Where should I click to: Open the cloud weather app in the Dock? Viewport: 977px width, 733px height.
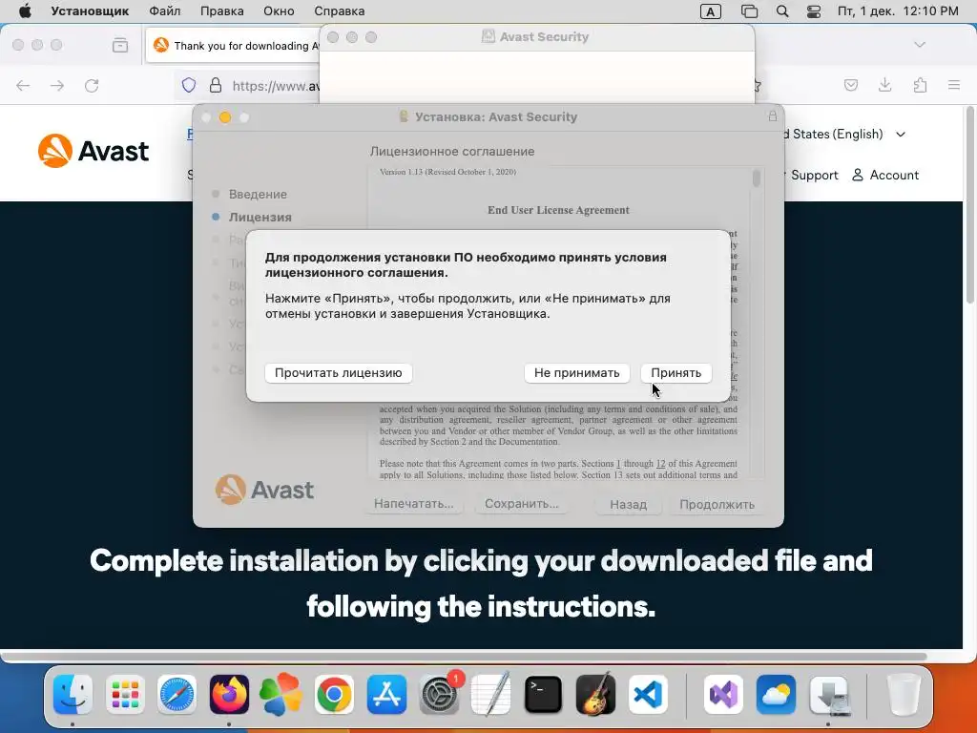click(x=776, y=695)
